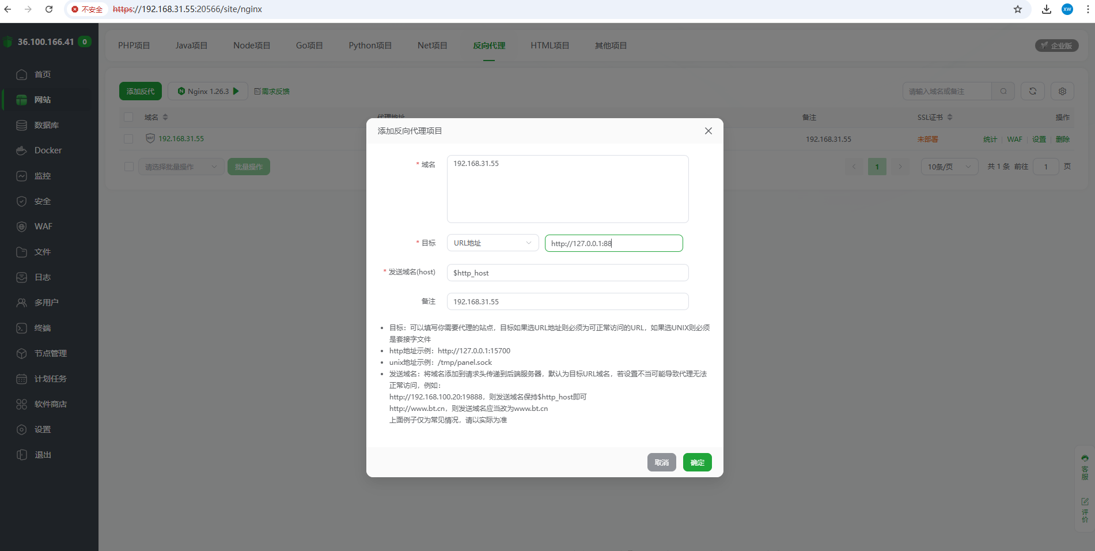The image size is (1095, 551).
Task: Open the 软件商店 app store icon
Action: click(x=51, y=404)
